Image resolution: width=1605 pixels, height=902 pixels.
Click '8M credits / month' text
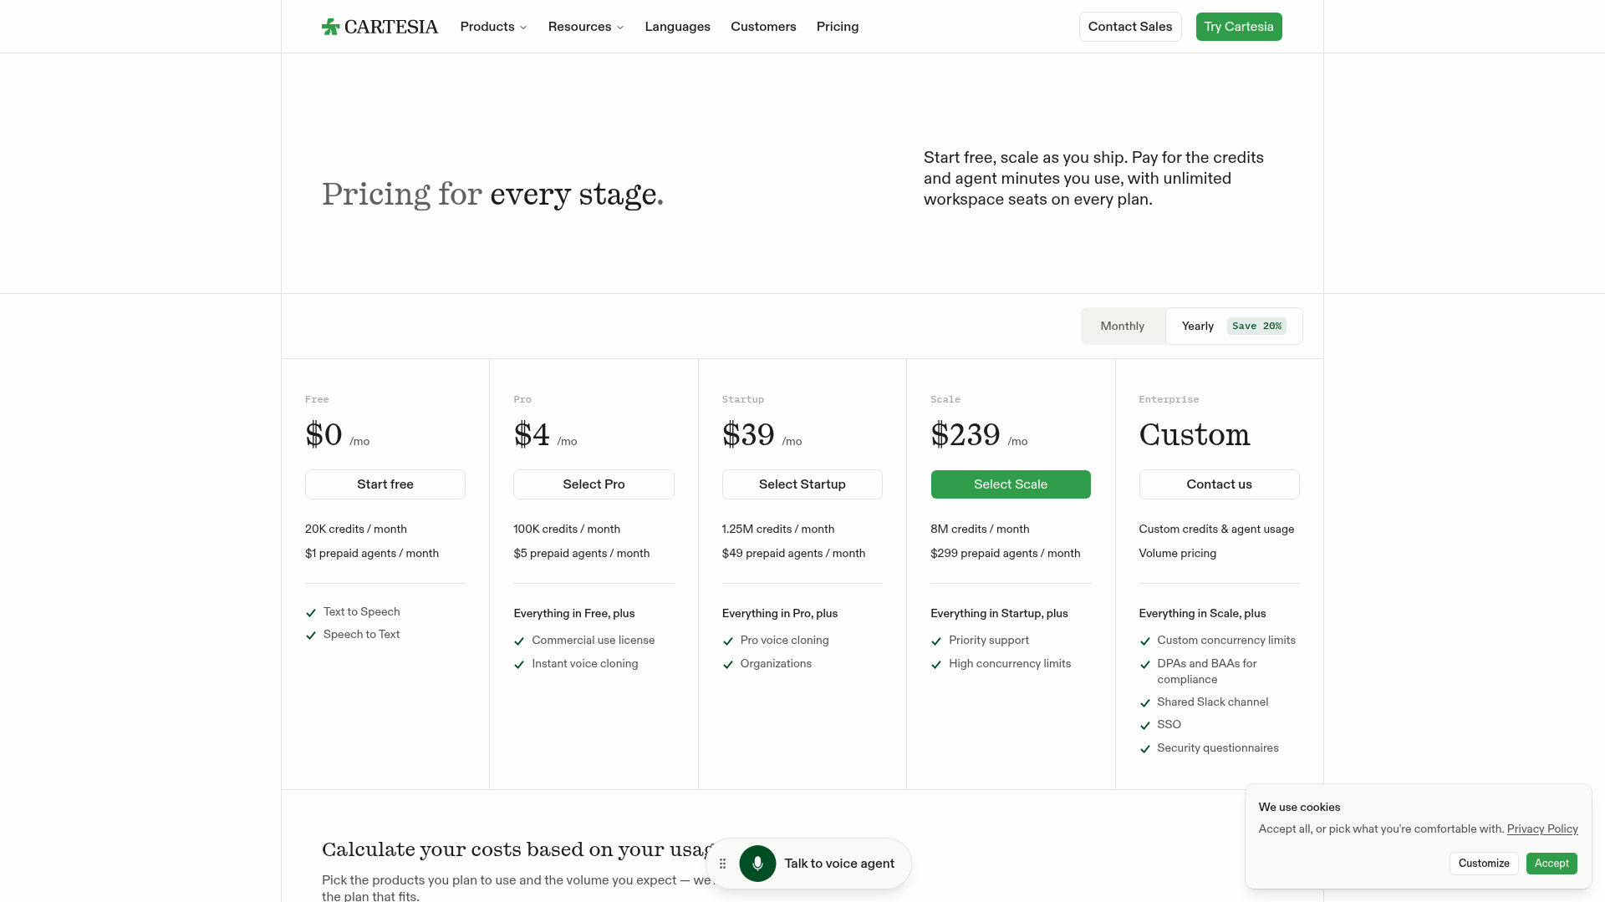tap(980, 530)
